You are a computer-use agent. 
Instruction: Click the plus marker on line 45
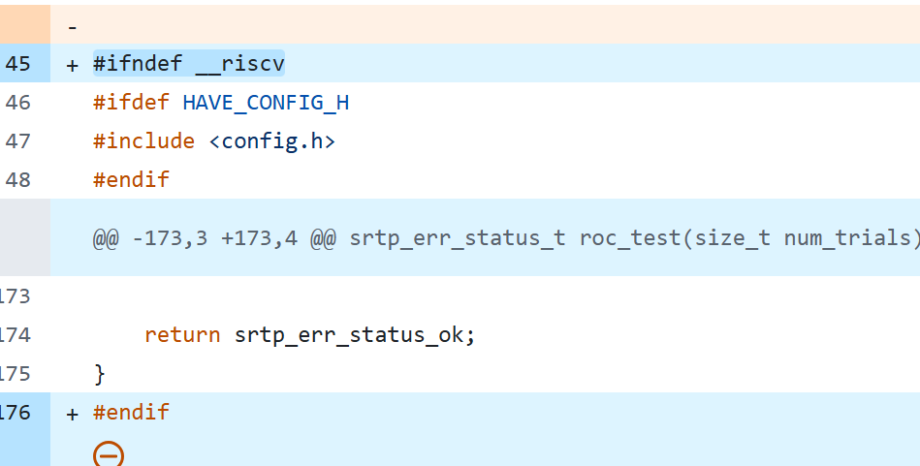73,64
